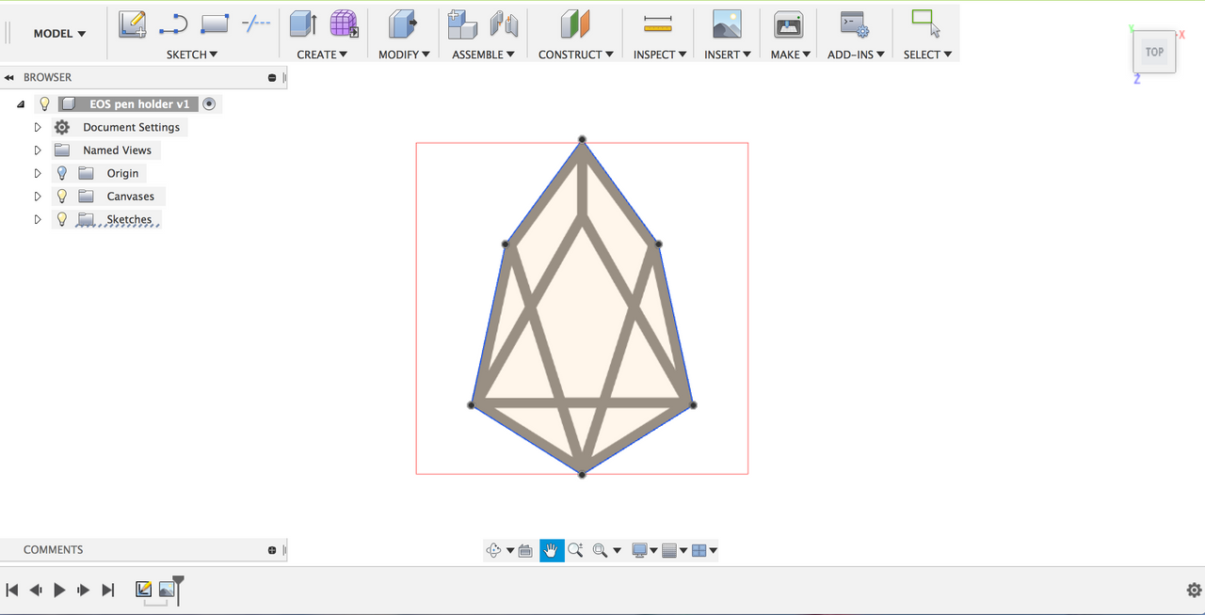Play the timeline

point(59,590)
